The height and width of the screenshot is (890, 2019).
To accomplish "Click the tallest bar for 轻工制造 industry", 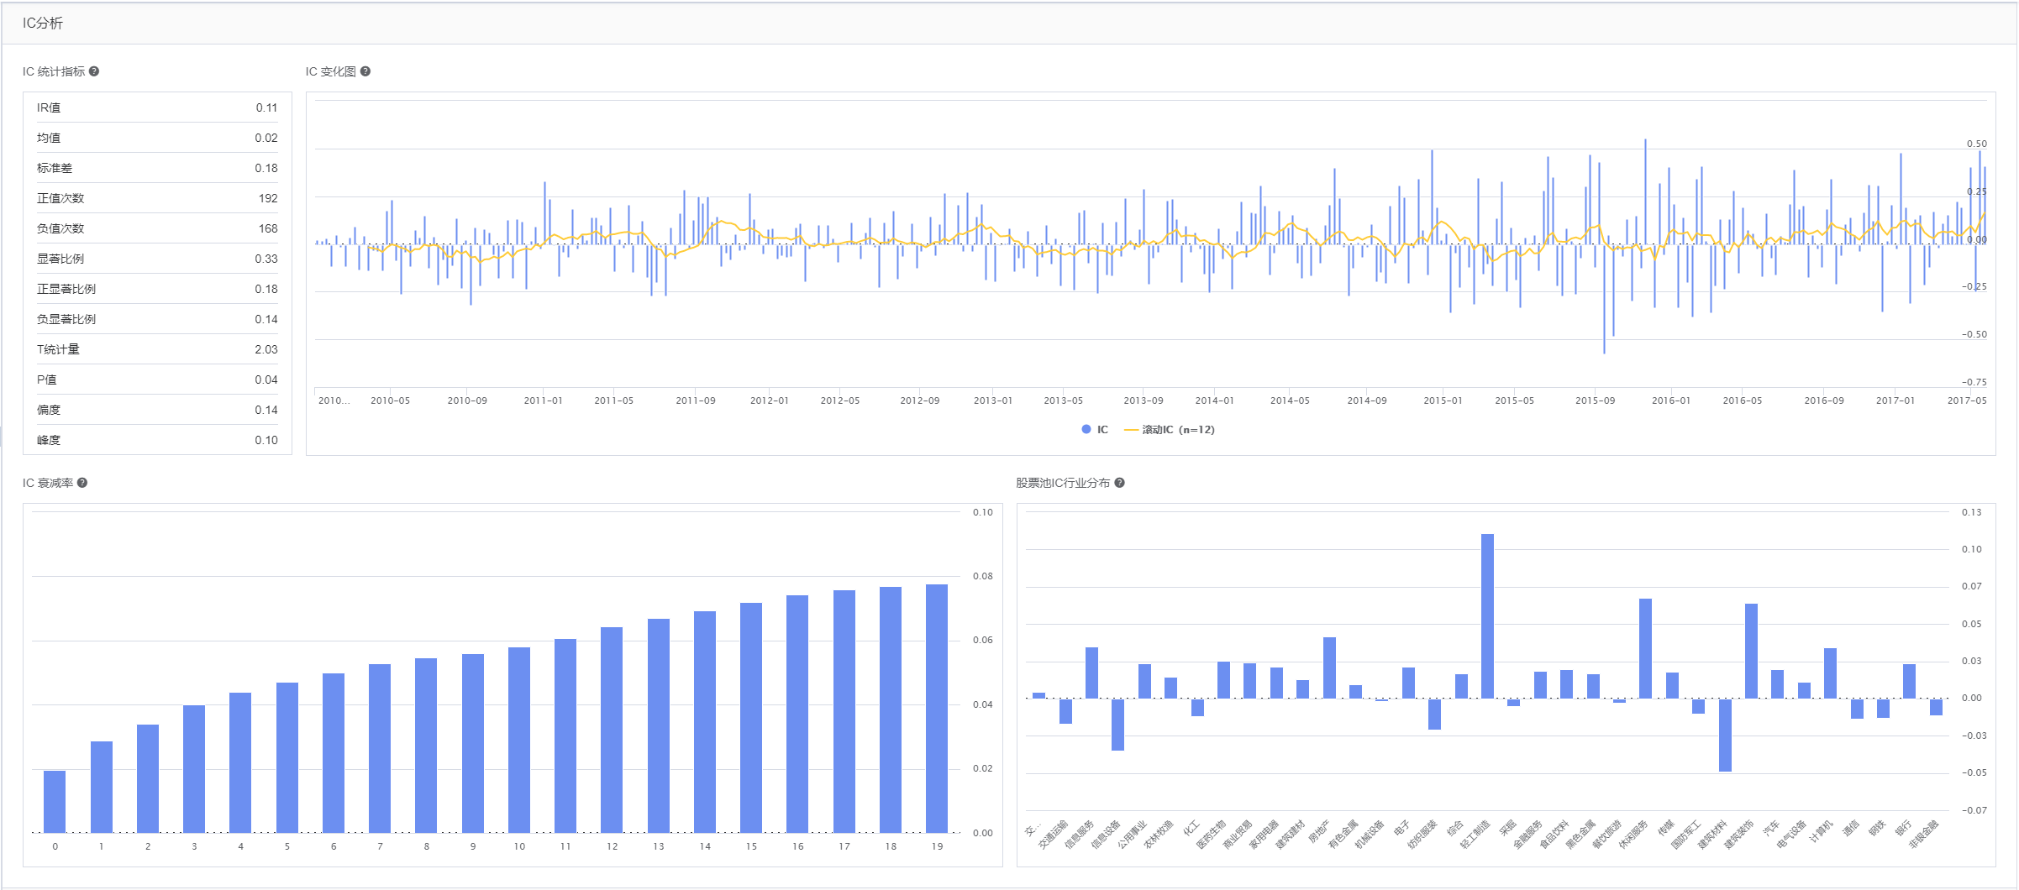I will click(x=1487, y=615).
